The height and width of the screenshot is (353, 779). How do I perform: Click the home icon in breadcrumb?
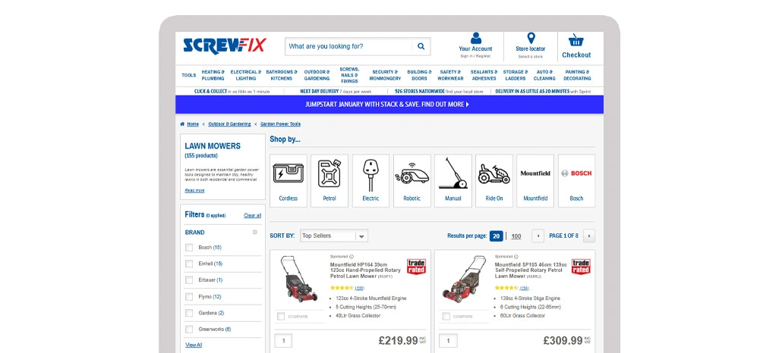pos(182,124)
